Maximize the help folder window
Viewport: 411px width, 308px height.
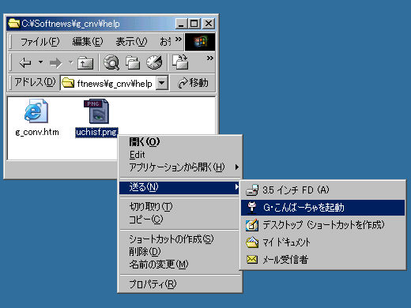(x=194, y=24)
